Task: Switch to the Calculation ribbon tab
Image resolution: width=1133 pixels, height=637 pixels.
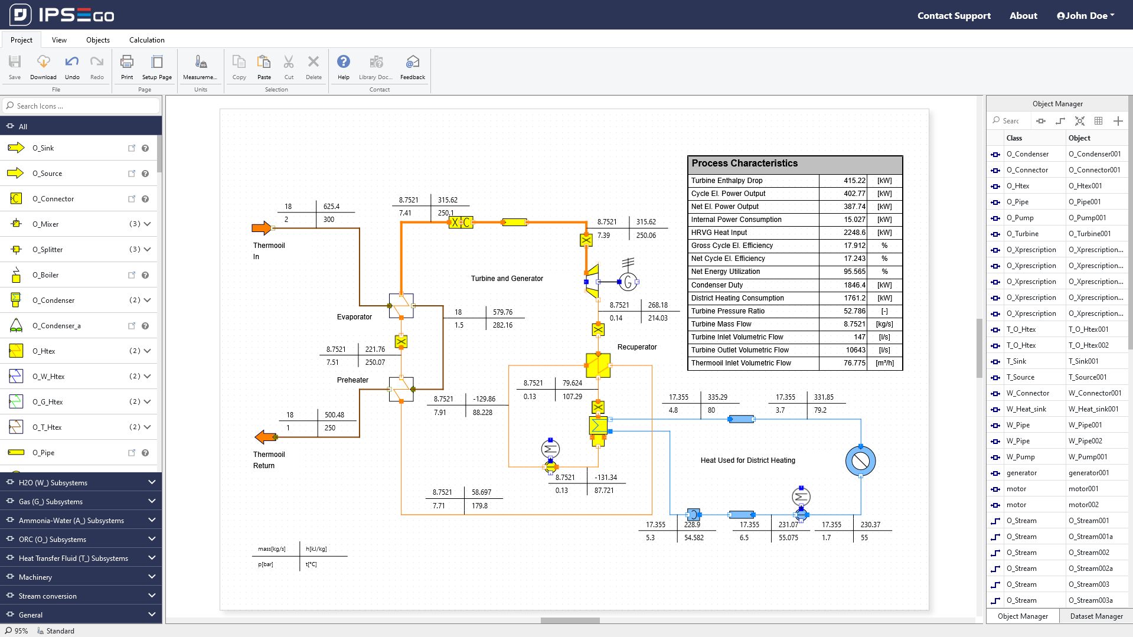Action: point(146,40)
